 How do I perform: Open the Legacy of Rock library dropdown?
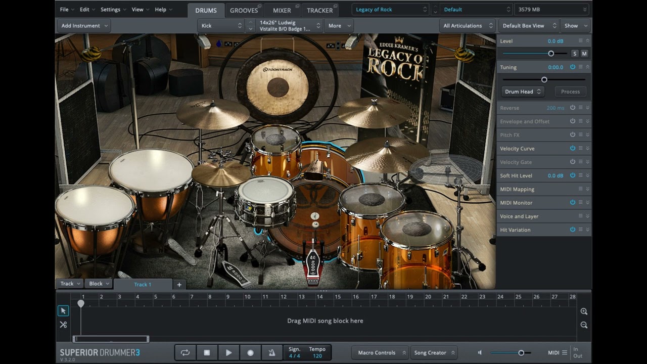(390, 10)
